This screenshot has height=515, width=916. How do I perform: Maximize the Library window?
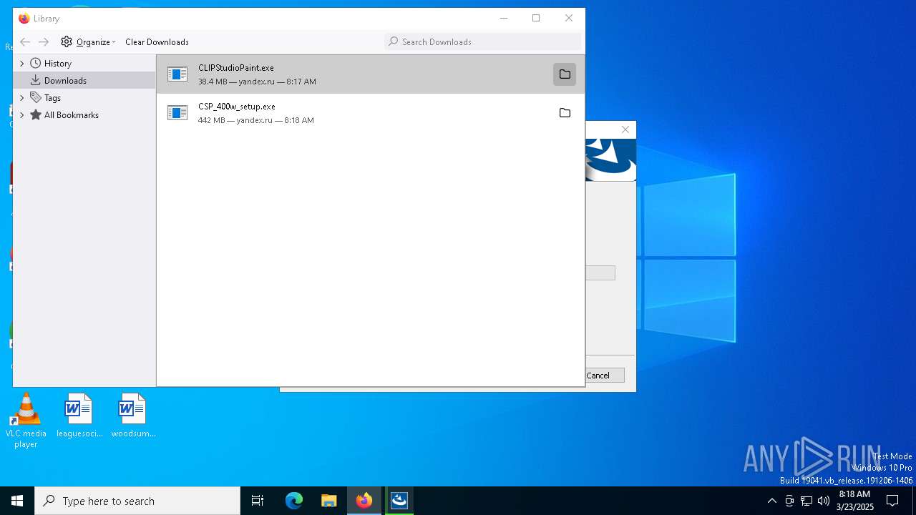point(536,19)
